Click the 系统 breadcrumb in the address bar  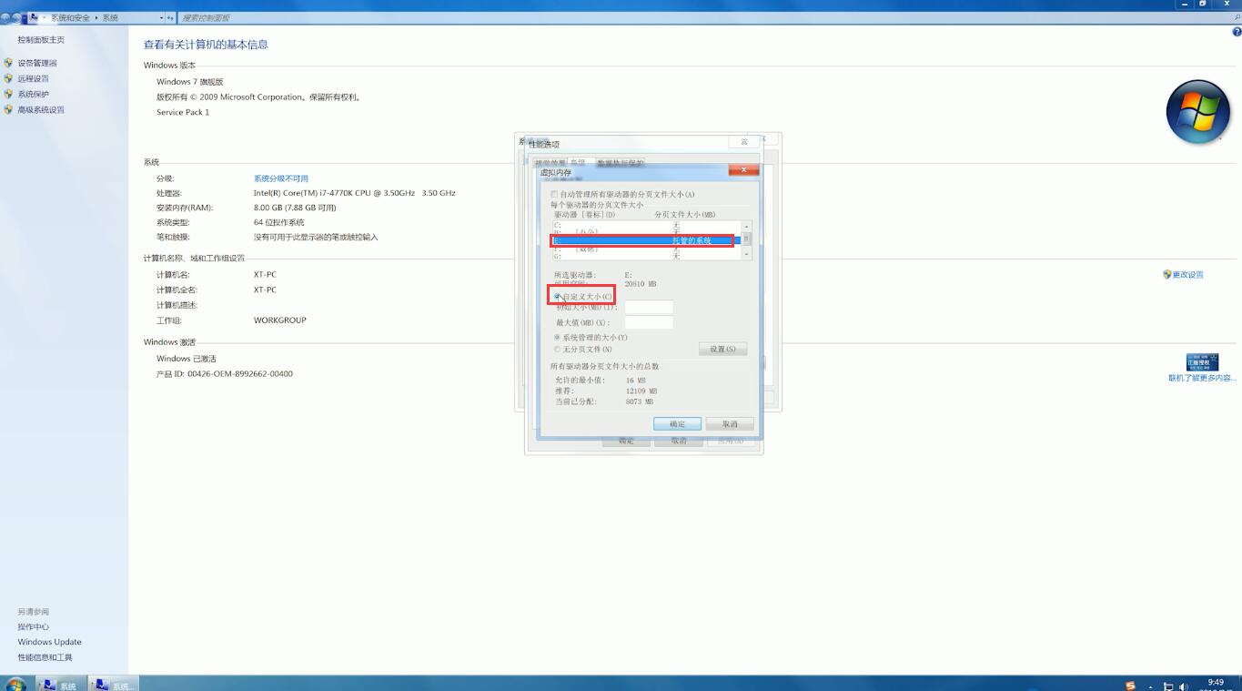tap(110, 17)
